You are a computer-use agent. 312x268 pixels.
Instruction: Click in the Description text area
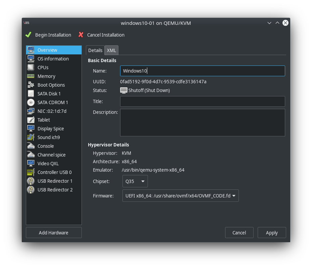coord(203,123)
